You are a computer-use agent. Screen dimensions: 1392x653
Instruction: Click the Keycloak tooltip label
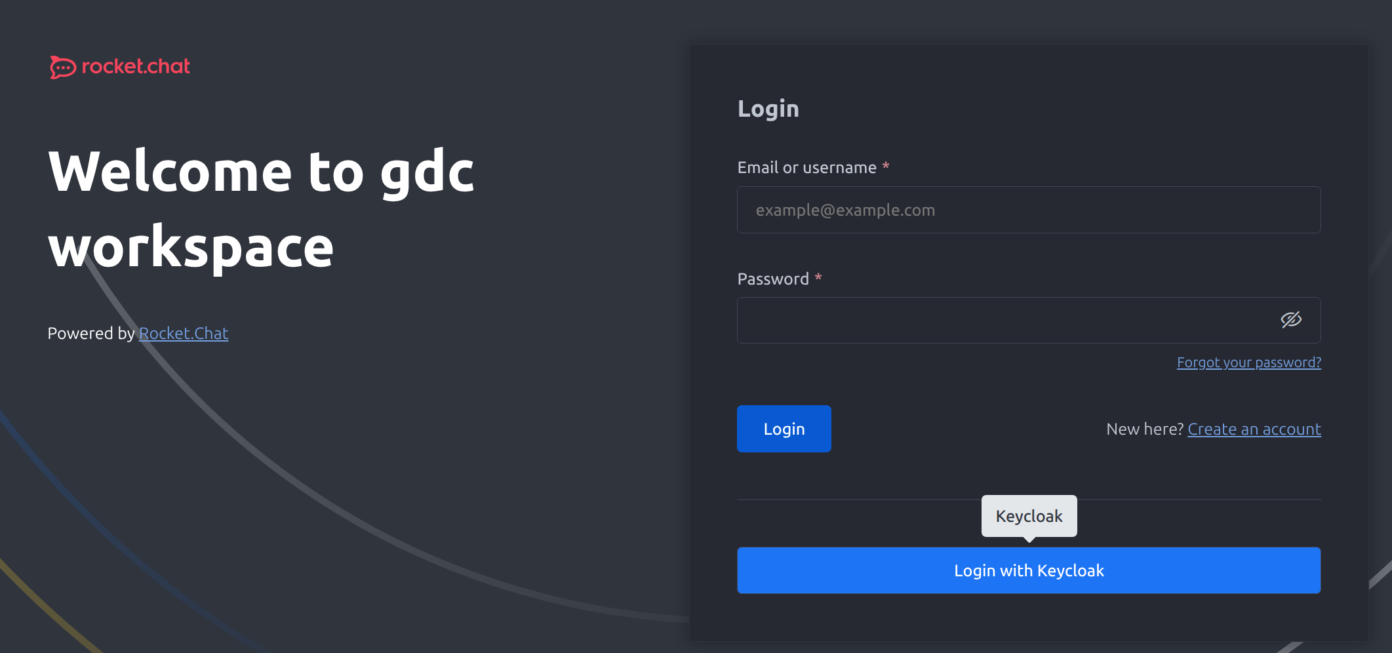click(1029, 517)
